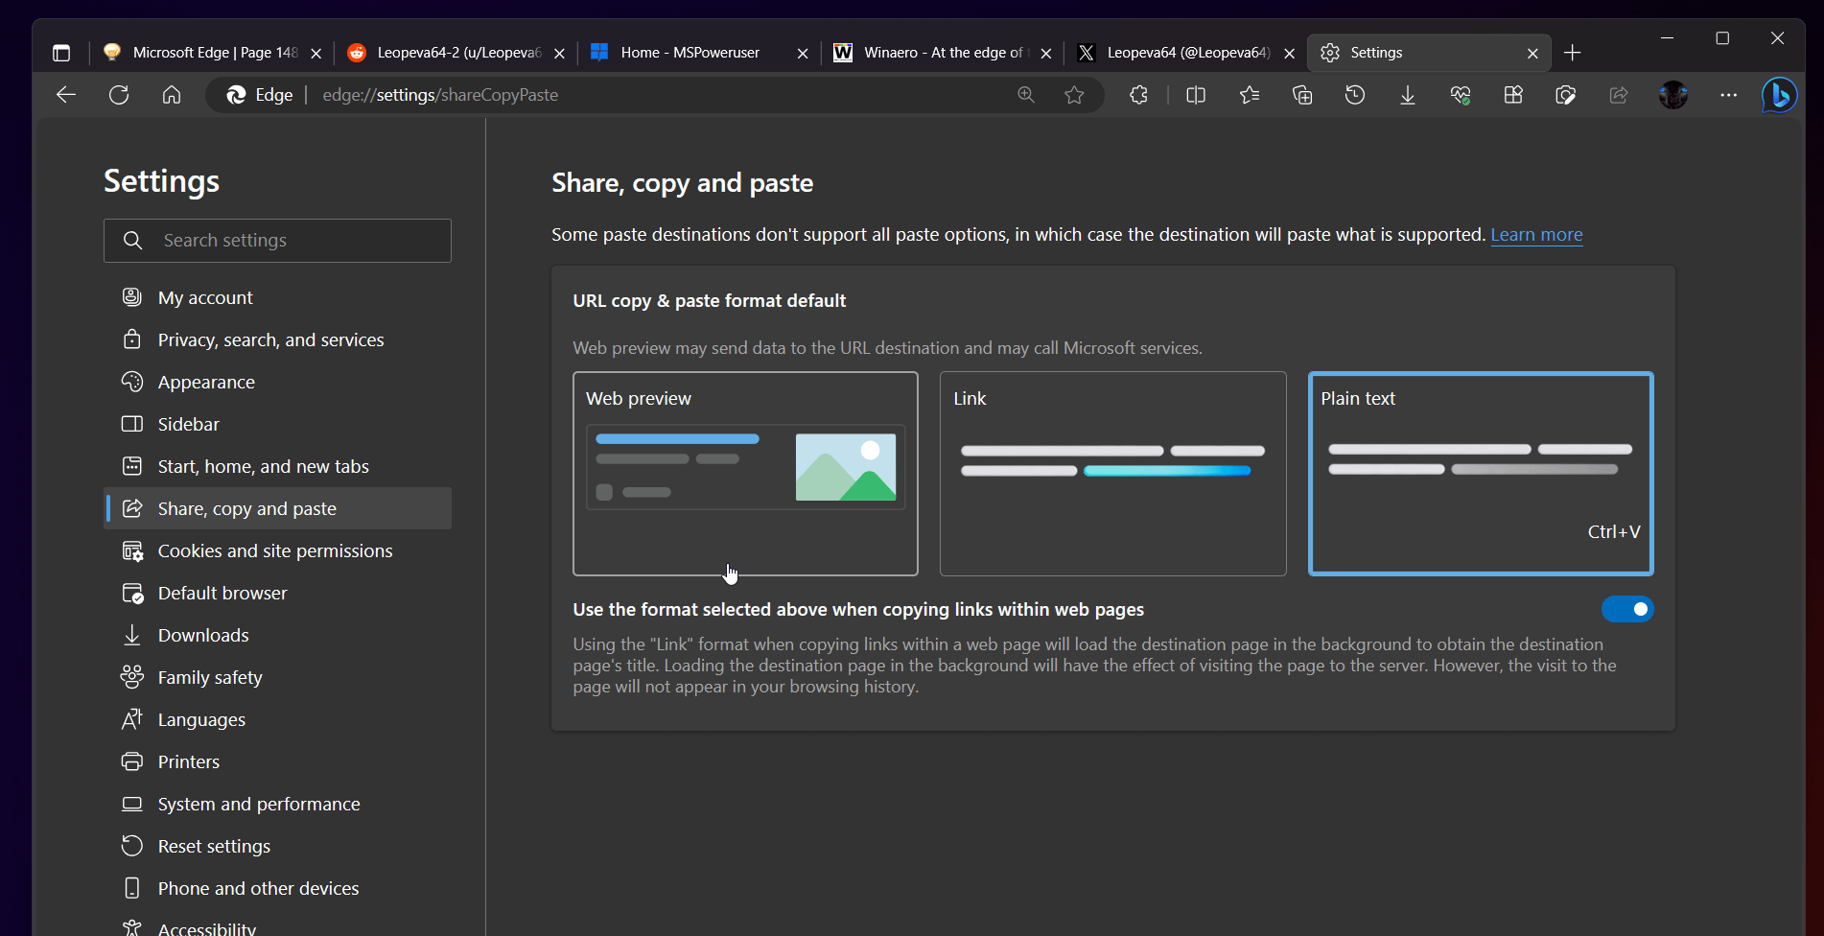Open Privacy, search, and services
This screenshot has height=936, width=1824.
277,339
